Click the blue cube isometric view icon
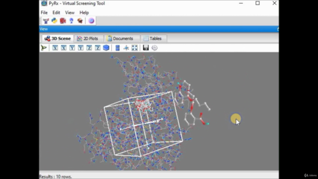The image size is (318, 179). point(106,48)
